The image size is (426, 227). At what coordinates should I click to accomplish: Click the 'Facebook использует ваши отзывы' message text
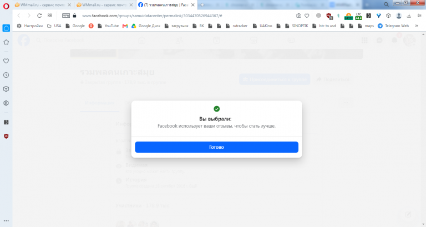tap(216, 126)
